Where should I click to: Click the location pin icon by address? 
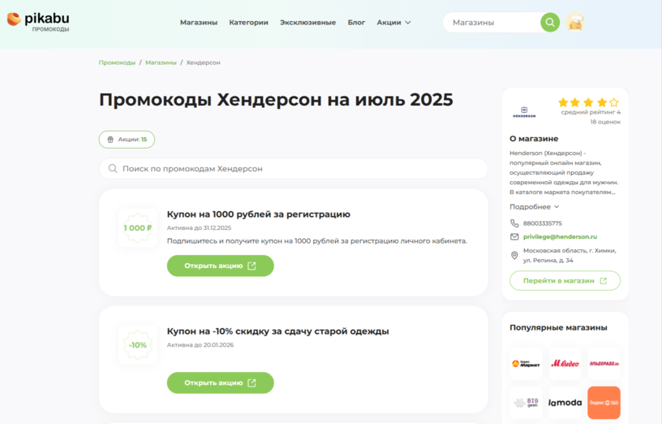point(514,255)
